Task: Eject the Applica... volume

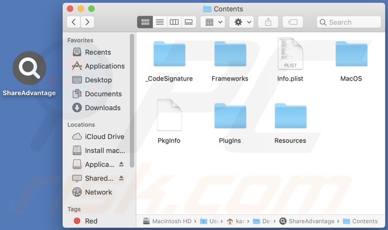Action: (121, 164)
